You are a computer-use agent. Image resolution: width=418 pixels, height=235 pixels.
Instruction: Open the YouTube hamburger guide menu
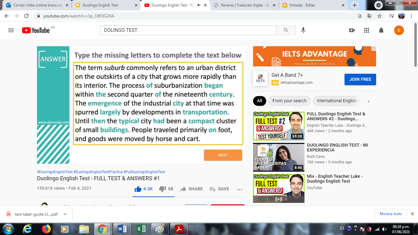pyautogui.click(x=11, y=30)
